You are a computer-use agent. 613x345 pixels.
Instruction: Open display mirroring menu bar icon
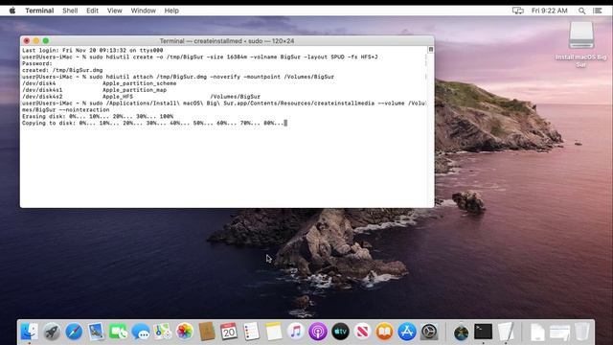(517, 11)
